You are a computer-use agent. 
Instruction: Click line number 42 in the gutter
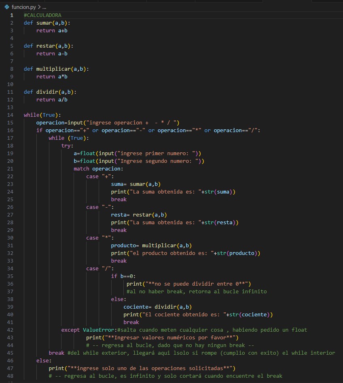point(10,330)
